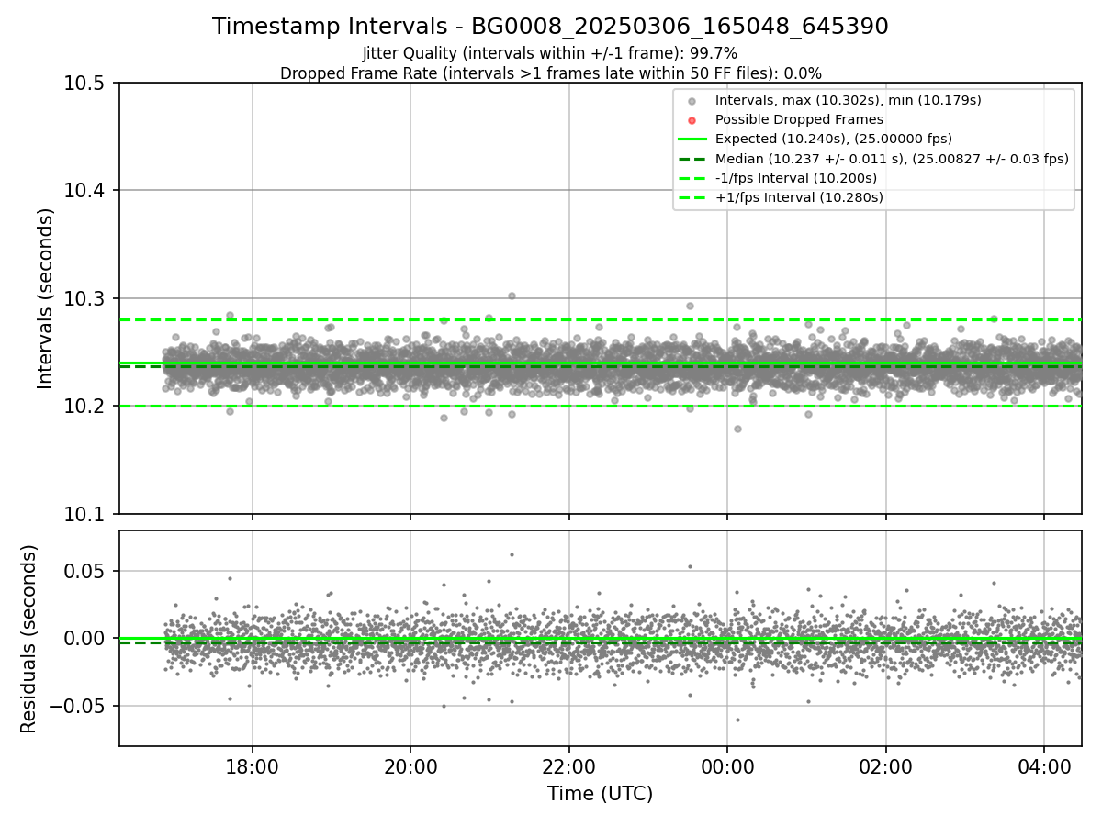Viewport: 1102px width, 826px height.
Task: Click the 'Residuals (seconds)' y-axis label
Action: 28,639
